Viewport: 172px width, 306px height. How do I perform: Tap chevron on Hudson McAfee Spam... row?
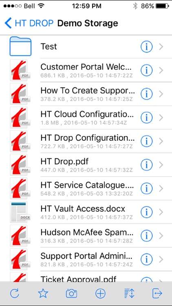pyautogui.click(x=161, y=236)
